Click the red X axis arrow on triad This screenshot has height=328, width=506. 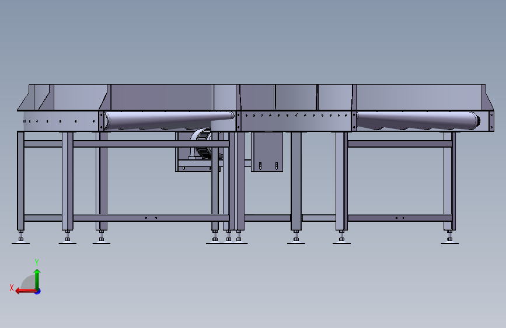point(26,291)
